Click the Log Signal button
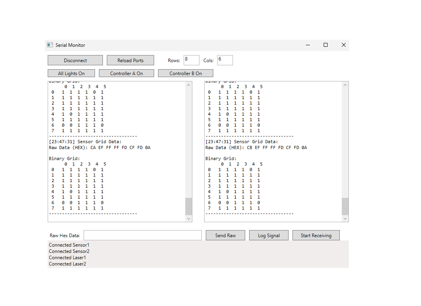The image size is (421, 306). (x=268, y=235)
